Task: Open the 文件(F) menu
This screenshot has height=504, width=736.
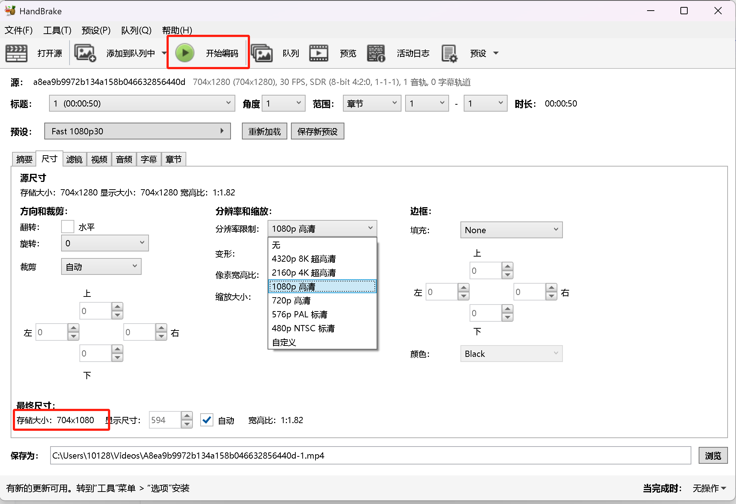Action: (x=19, y=30)
